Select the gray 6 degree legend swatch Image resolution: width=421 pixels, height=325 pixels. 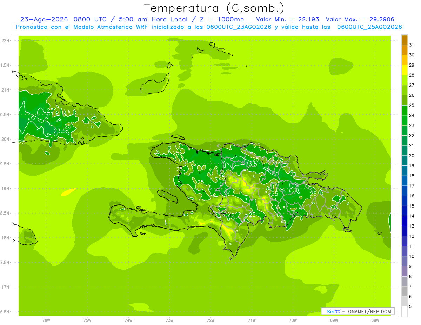pyautogui.click(x=405, y=292)
